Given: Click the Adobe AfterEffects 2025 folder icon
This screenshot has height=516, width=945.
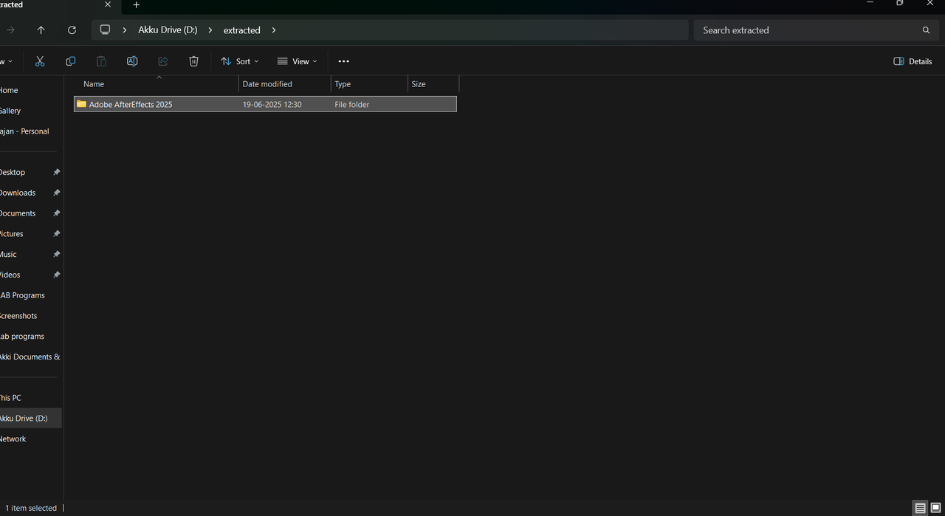Looking at the screenshot, I should click(81, 104).
